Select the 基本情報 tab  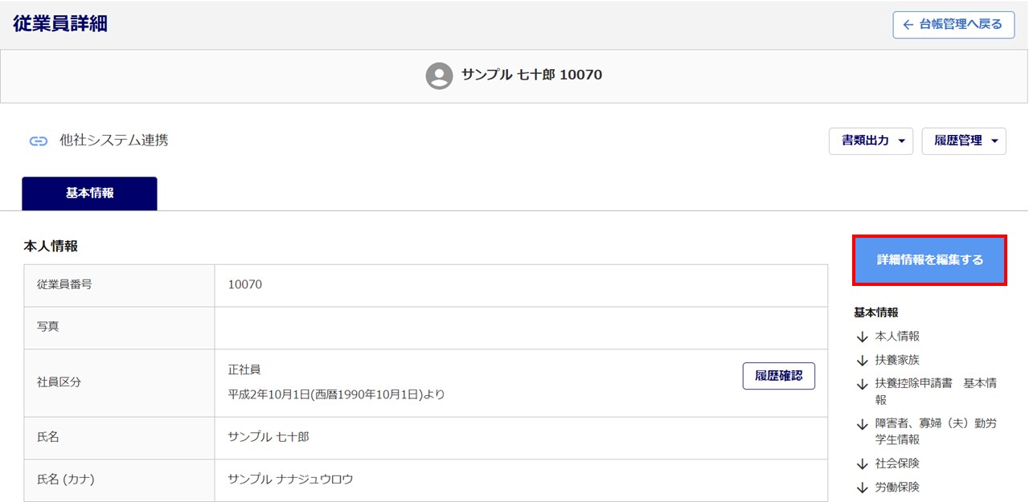[89, 194]
